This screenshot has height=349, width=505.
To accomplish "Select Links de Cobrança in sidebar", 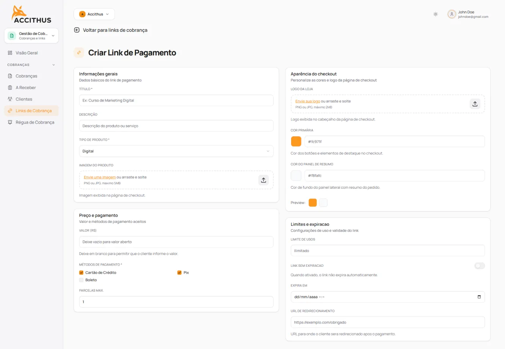I will (31, 111).
